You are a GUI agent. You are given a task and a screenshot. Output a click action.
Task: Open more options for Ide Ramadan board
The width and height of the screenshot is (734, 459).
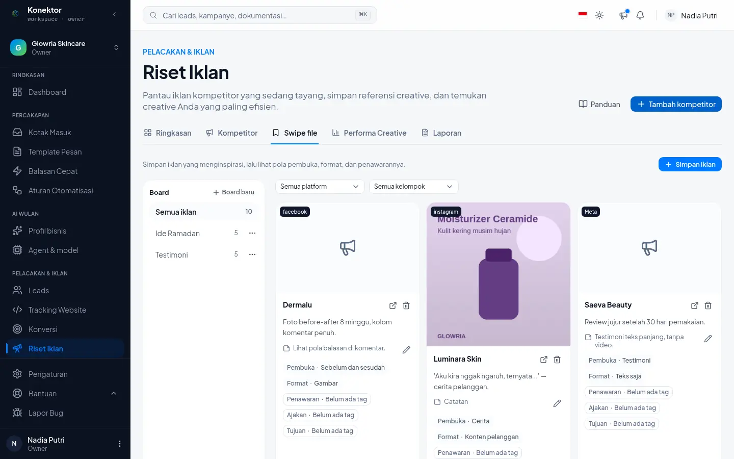pos(252,233)
